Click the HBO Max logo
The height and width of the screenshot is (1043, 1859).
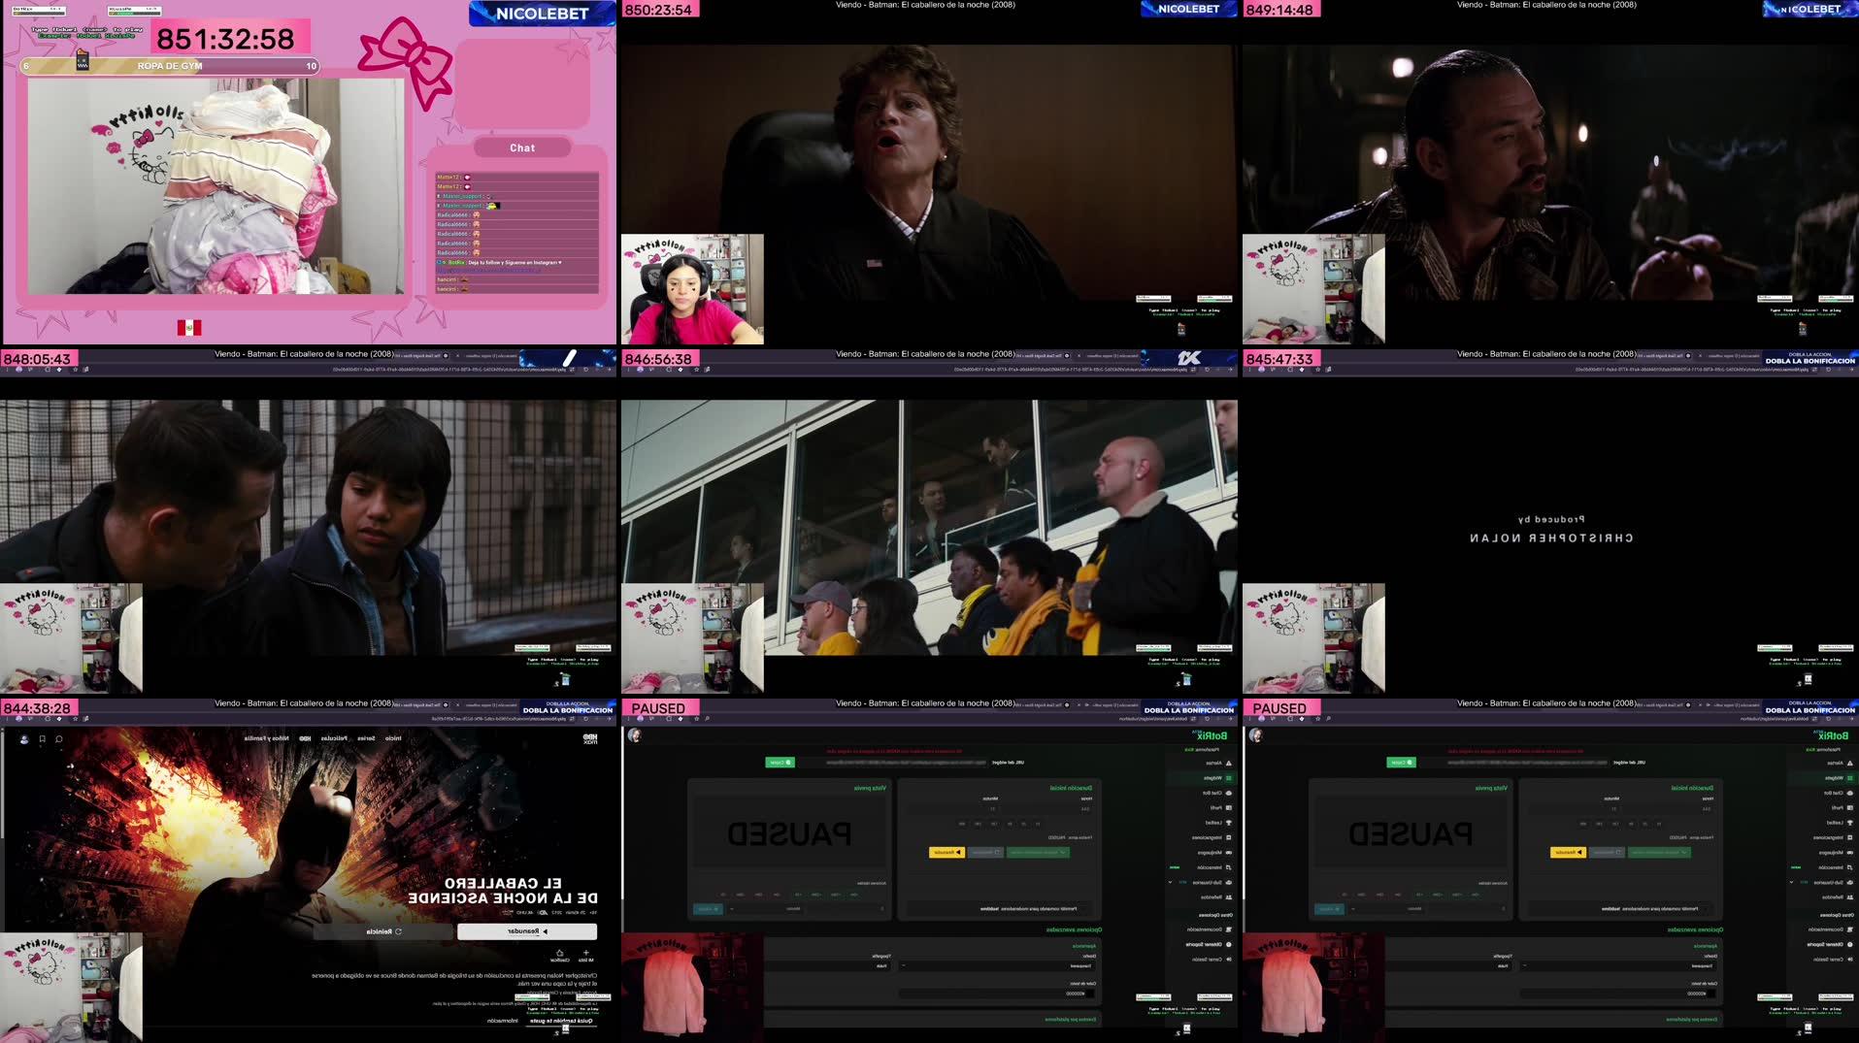(589, 739)
